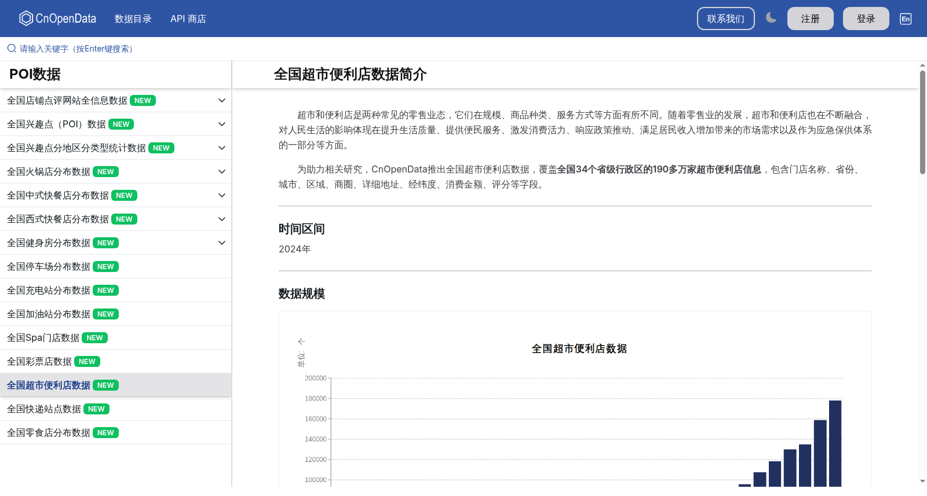
Task: Expand 全国中式快餐店分布数据 chevron
Action: (221, 196)
